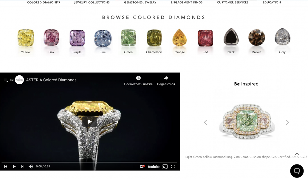Open the Jewelry Collections menu
The image size is (308, 179).
(x=92, y=2)
